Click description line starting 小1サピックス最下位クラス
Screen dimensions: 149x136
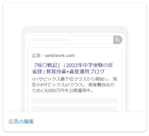tap(75, 79)
